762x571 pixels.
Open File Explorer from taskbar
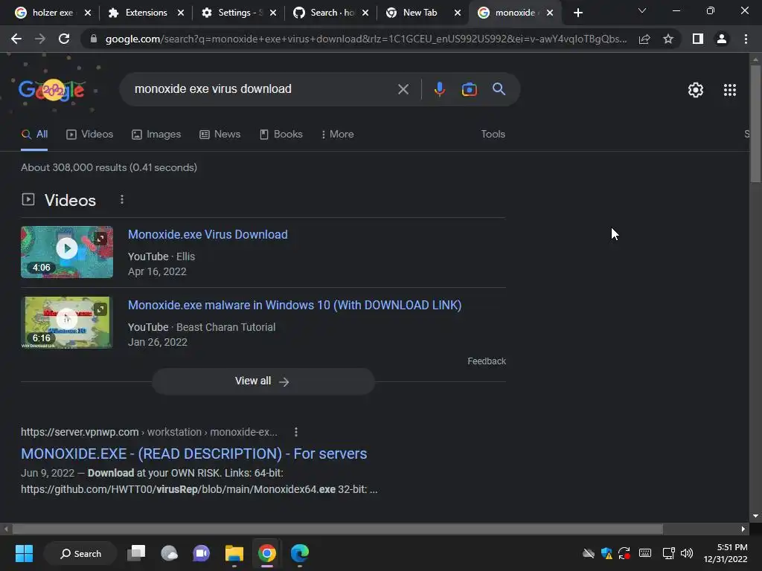tap(234, 553)
